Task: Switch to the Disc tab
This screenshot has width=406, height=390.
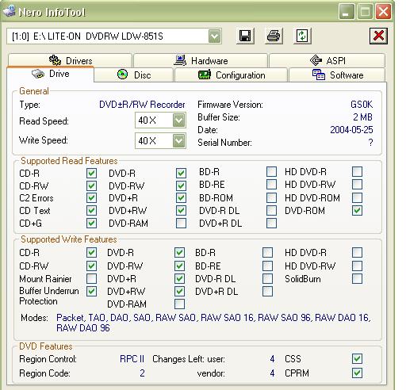Action: 134,75
